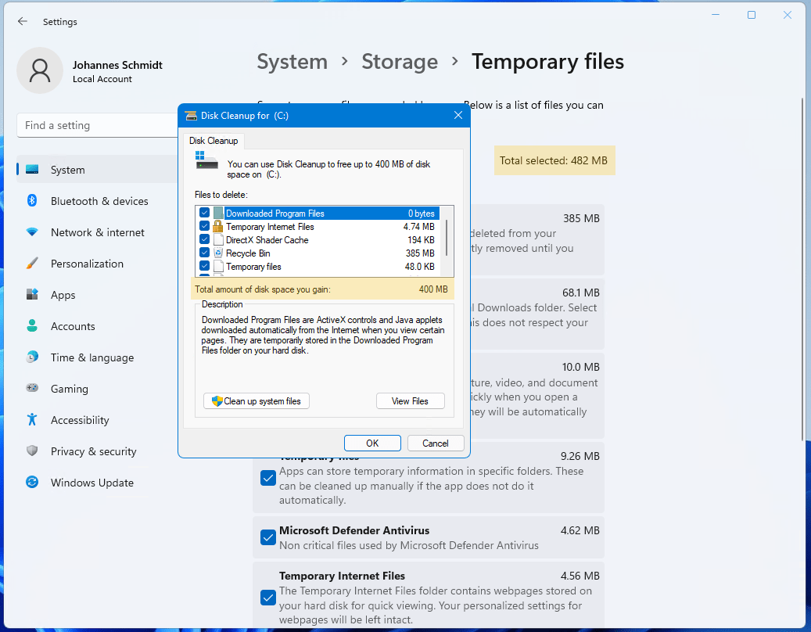This screenshot has height=632, width=811.
Task: Click OK in Disk Cleanup dialog
Action: tap(372, 443)
